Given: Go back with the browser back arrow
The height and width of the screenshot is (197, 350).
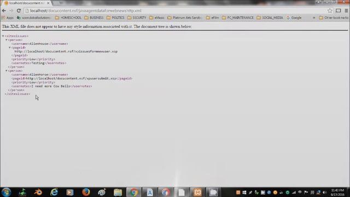Looking at the screenshot, I should pos(4,10).
